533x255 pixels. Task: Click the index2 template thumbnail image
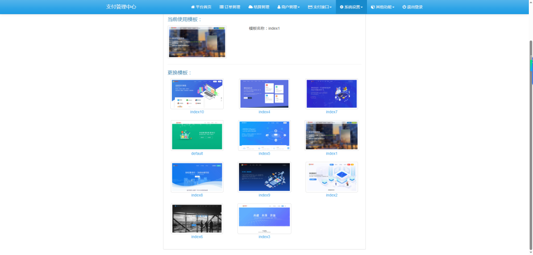tap(332, 177)
